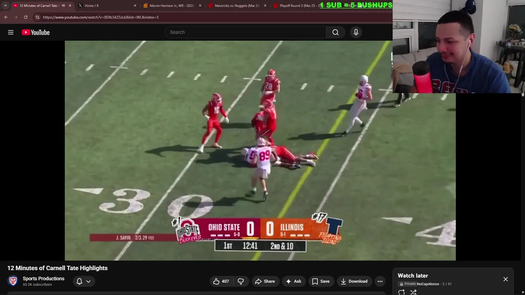This screenshot has width=525, height=295.
Task: Focus the YouTube search field
Action: (245, 32)
